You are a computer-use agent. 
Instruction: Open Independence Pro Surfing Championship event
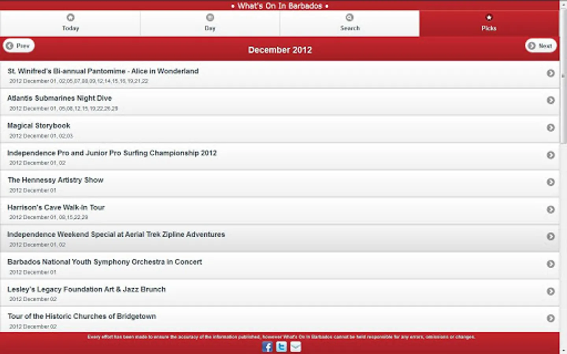(x=280, y=157)
